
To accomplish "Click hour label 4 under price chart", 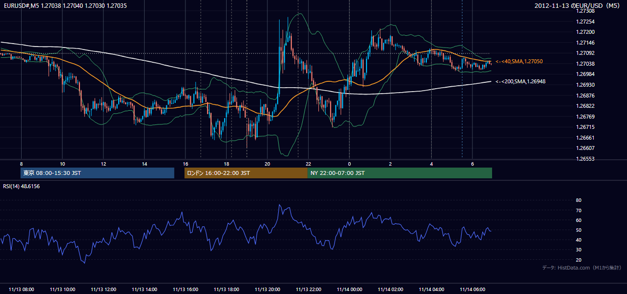I will tap(431, 164).
